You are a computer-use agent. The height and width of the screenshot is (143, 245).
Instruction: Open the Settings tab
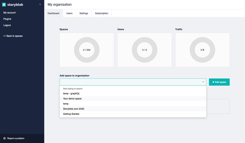click(84, 13)
